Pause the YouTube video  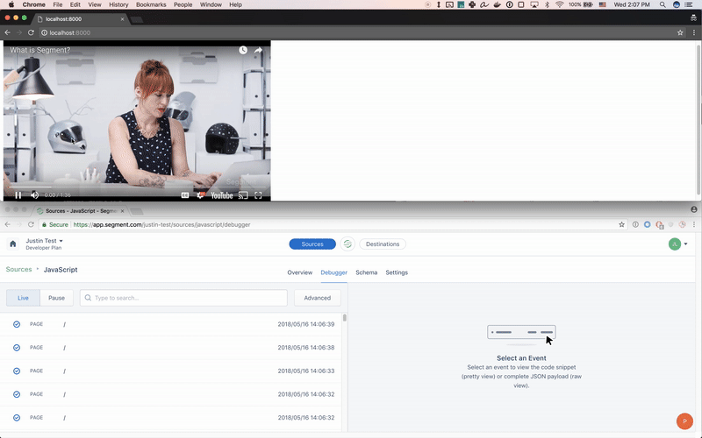point(18,194)
